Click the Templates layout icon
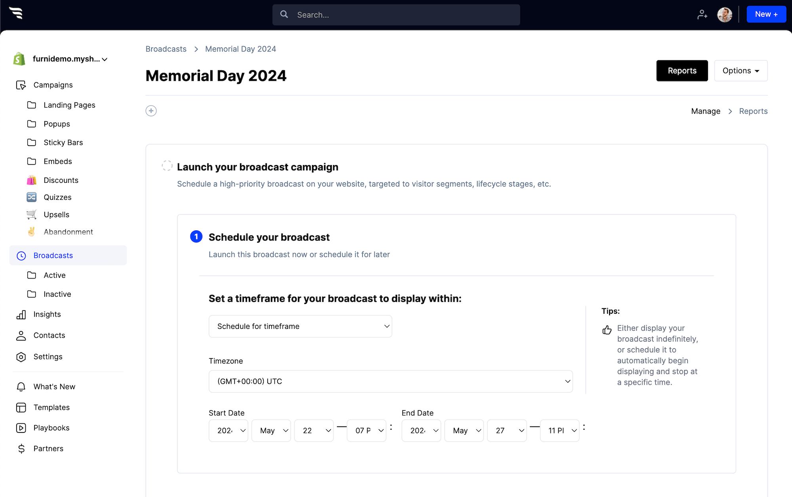792x497 pixels. 21,408
